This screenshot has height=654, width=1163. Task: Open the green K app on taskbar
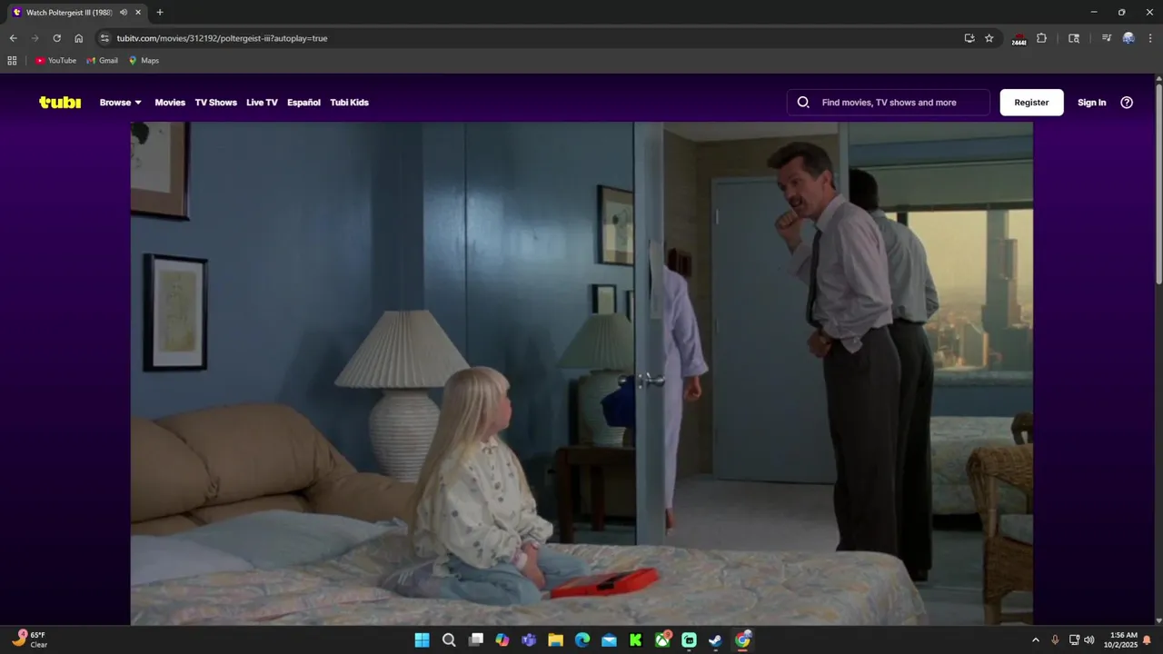[636, 640]
